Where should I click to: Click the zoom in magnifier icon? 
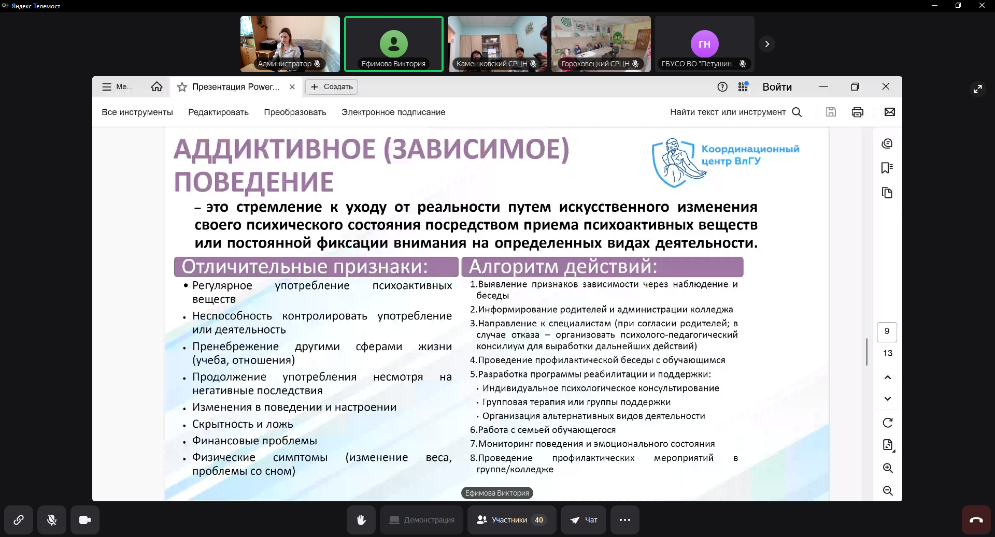888,468
